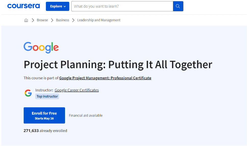Go to home via breadcrumb house icon

(x=26, y=20)
